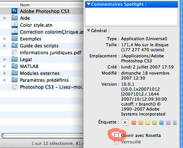Expand the Legal folder disclosure triangle
This screenshot has width=183, height=148.
coord(5,59)
